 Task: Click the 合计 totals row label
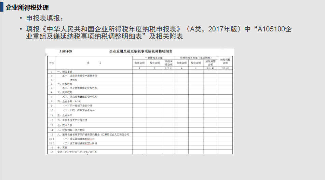[x=77, y=152]
